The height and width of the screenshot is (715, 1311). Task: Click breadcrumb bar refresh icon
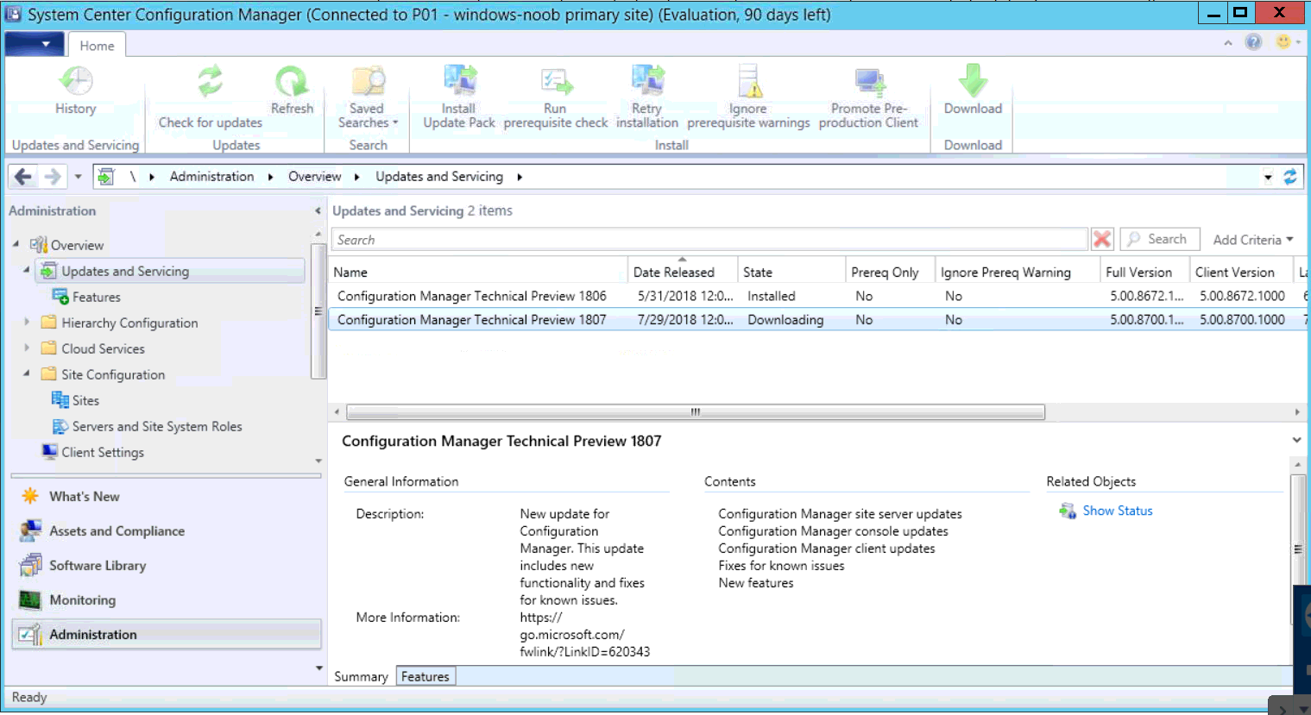pyautogui.click(x=1289, y=177)
